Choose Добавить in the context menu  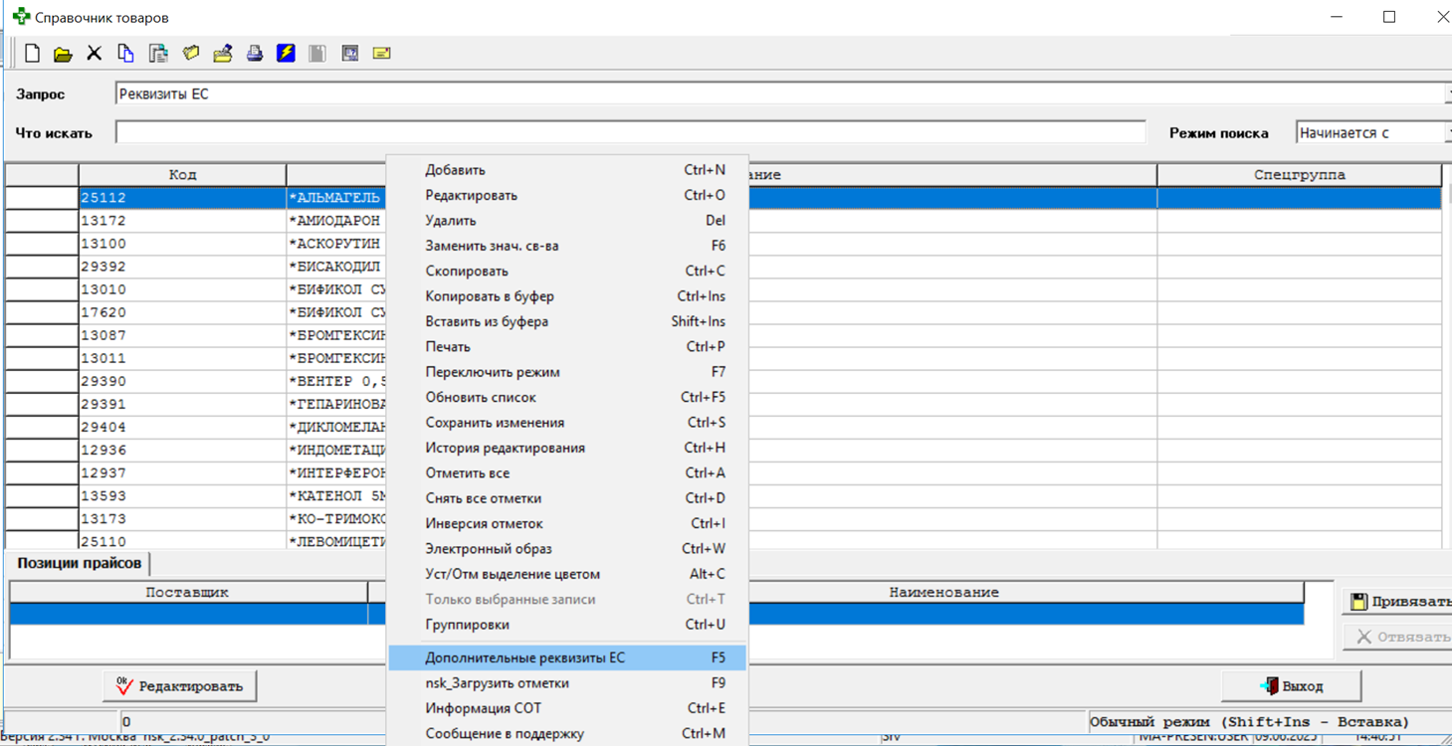566,170
